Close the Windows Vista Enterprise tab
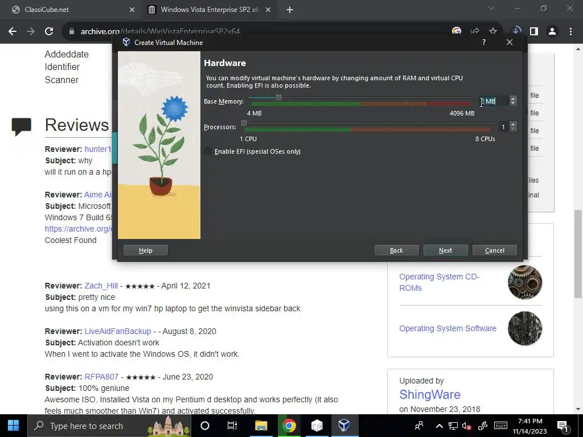 coord(268,10)
